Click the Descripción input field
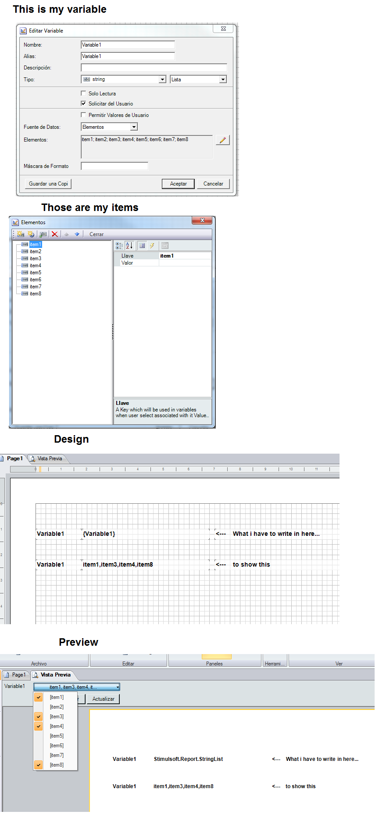Image resolution: width=379 pixels, height=822 pixels. tap(154, 68)
